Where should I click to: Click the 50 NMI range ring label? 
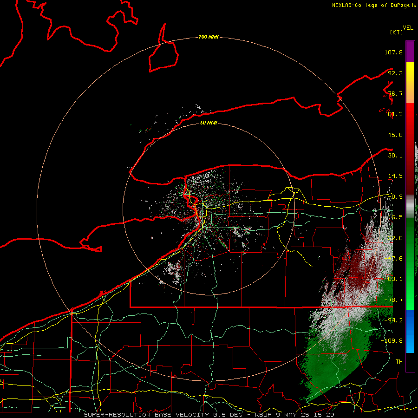click(209, 123)
